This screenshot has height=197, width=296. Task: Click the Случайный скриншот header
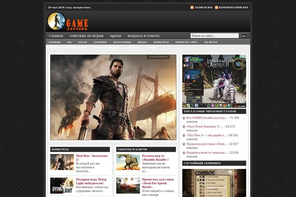tap(214, 163)
